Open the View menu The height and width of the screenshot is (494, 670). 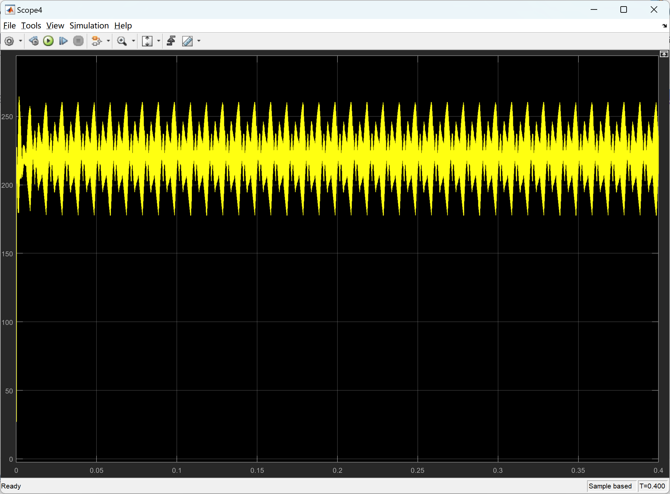pyautogui.click(x=55, y=25)
